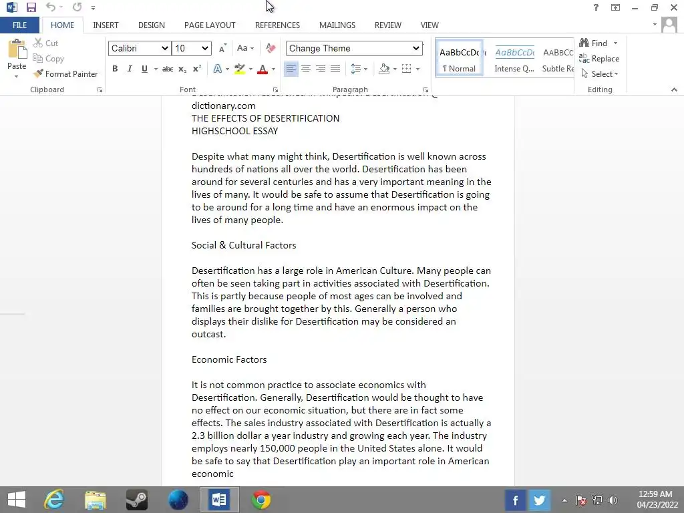This screenshot has height=513, width=684.
Task: Toggle Underline formatting
Action: click(144, 69)
